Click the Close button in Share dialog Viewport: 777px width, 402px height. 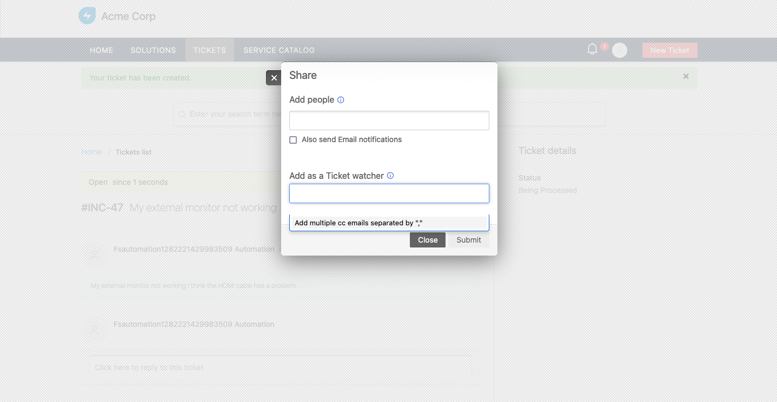428,240
